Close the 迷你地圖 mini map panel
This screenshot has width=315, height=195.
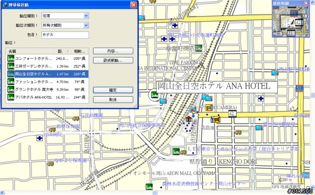point(306,3)
